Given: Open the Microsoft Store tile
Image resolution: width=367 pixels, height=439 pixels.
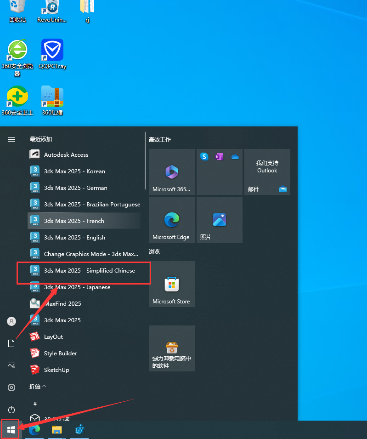Looking at the screenshot, I should 172,284.
